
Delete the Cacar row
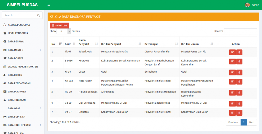(x=239, y=72)
